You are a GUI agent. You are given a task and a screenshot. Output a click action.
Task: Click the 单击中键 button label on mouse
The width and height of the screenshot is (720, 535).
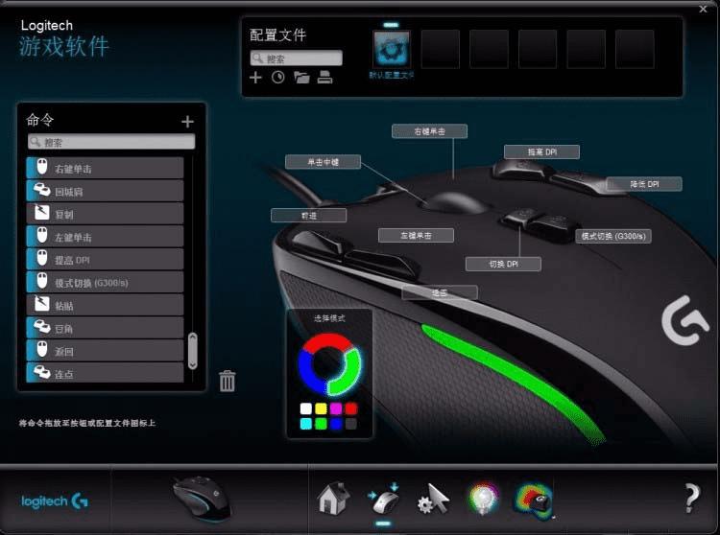[323, 162]
